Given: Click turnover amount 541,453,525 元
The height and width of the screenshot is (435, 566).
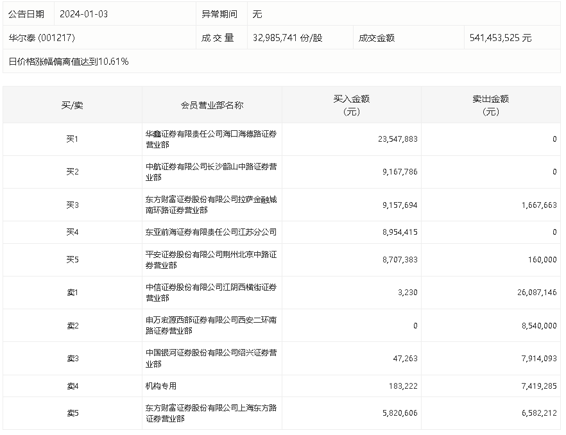Looking at the screenshot, I should point(501,38).
